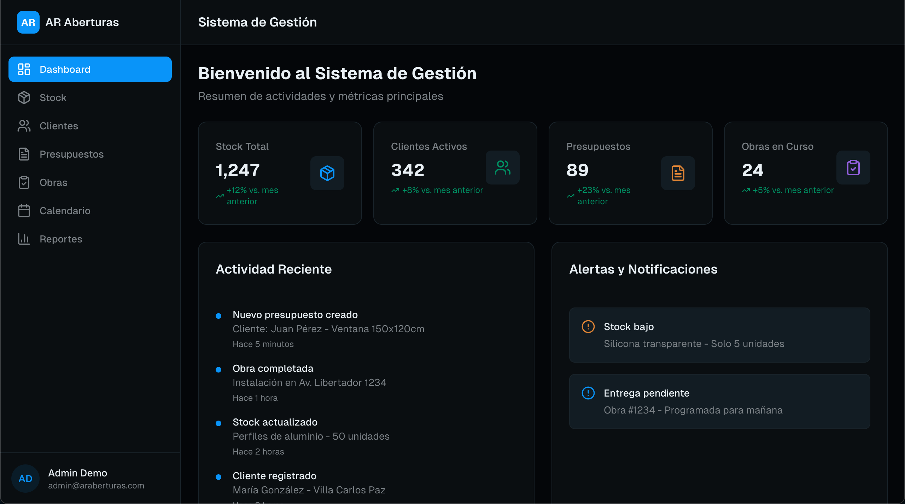Click the blue box icon in Stock Total card
The image size is (905, 504).
coord(327,173)
